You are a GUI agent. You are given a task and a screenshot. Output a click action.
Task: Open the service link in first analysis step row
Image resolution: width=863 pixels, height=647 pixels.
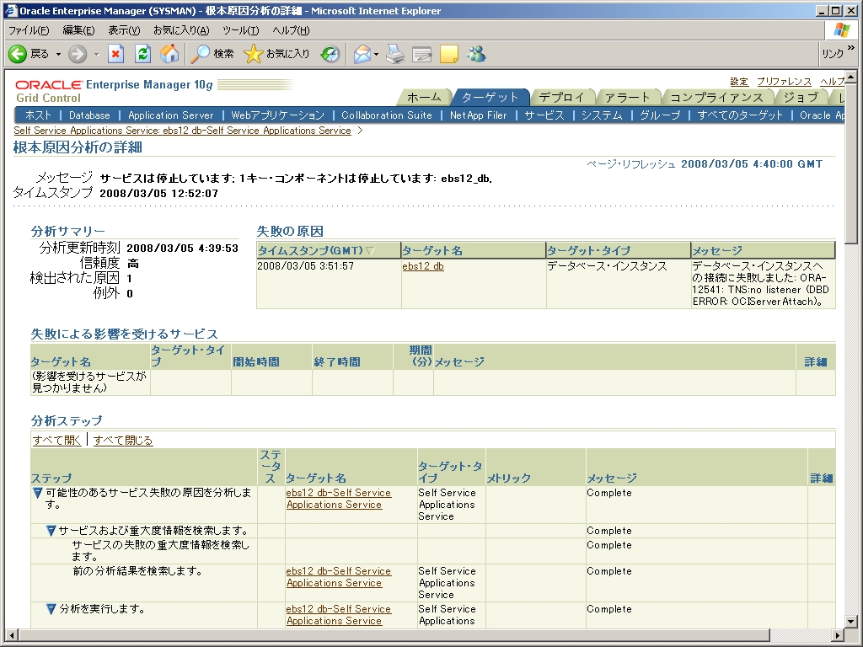tap(339, 499)
